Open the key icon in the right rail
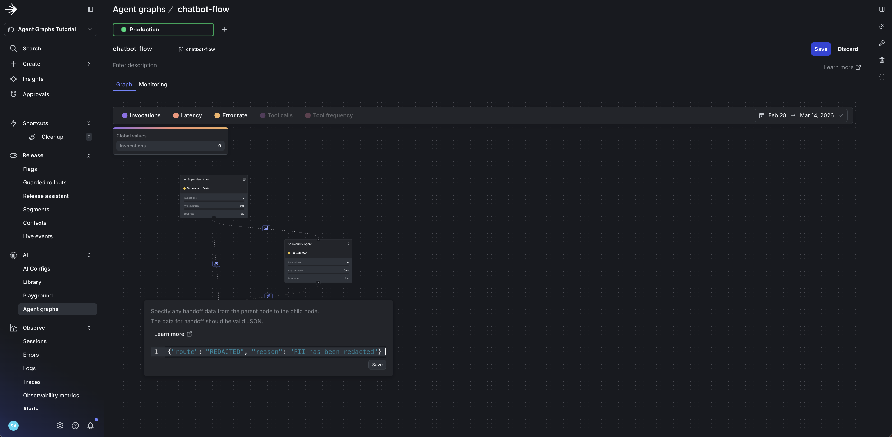The image size is (892, 437). coord(882,43)
